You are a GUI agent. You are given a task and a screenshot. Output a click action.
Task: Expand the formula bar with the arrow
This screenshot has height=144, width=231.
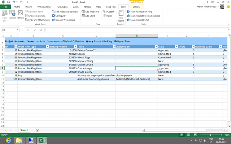pyautogui.click(x=228, y=30)
